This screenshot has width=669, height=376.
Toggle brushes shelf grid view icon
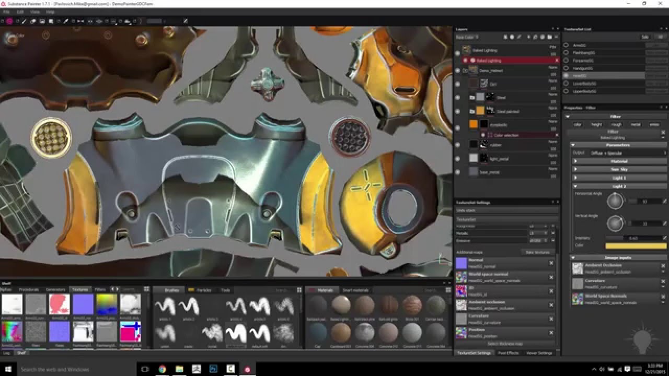pos(299,290)
